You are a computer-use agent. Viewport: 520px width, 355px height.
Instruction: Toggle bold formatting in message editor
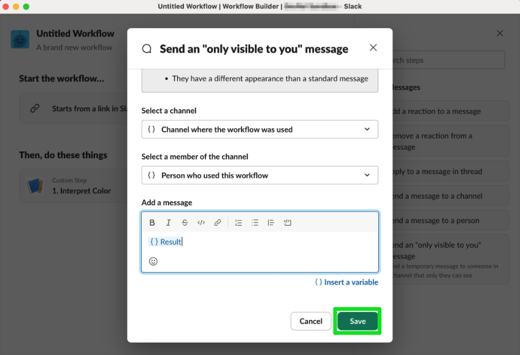tap(152, 223)
